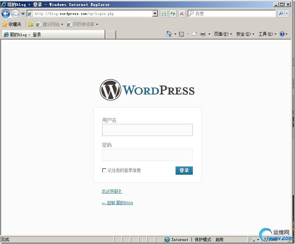Click the blue 登录 button
This screenshot has width=295, height=244.
click(x=184, y=170)
